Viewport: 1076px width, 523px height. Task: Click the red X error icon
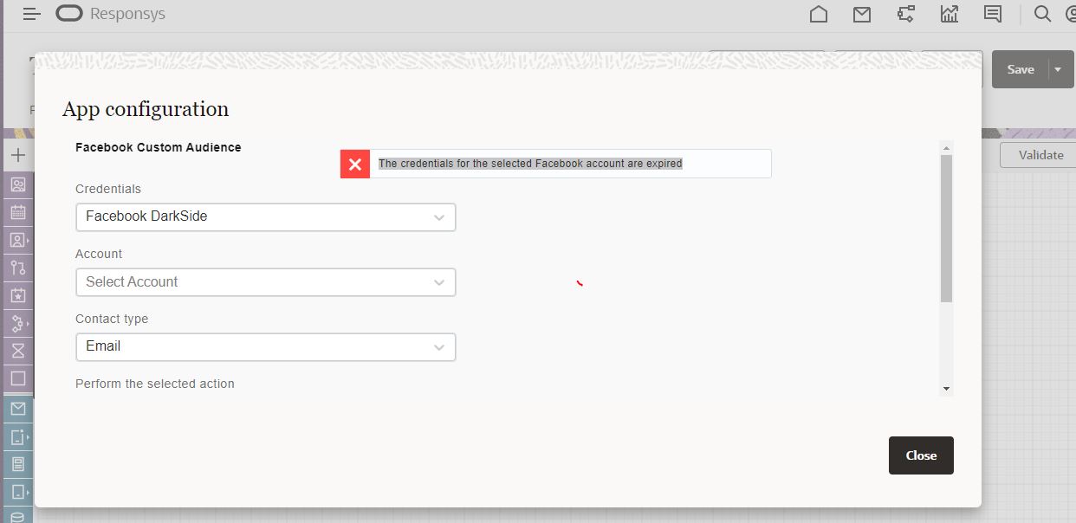point(355,164)
